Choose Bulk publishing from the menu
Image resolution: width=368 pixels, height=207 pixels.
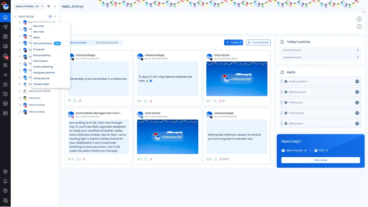[42, 55]
